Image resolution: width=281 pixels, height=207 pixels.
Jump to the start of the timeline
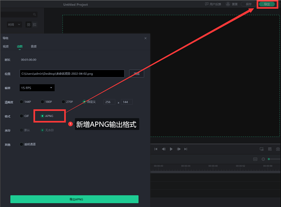[x=156, y=149]
